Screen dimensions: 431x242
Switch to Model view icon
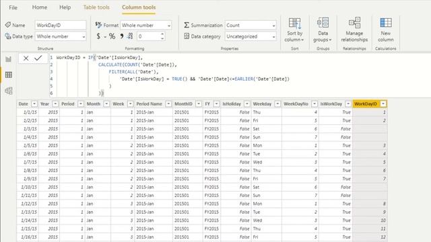[9, 91]
